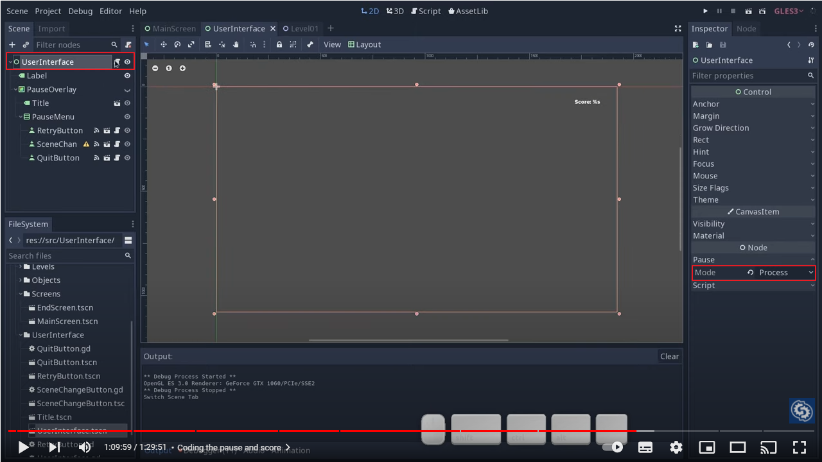
Task: Open the Project menu
Action: (48, 11)
